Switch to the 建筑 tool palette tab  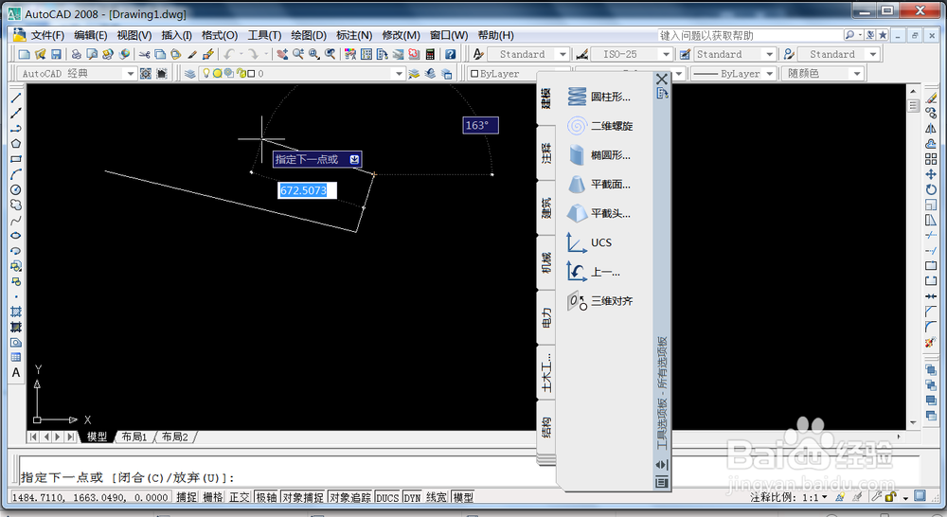[546, 207]
